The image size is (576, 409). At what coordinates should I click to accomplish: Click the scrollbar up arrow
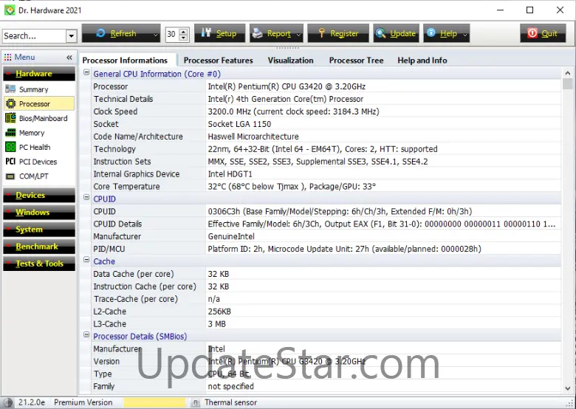point(568,73)
